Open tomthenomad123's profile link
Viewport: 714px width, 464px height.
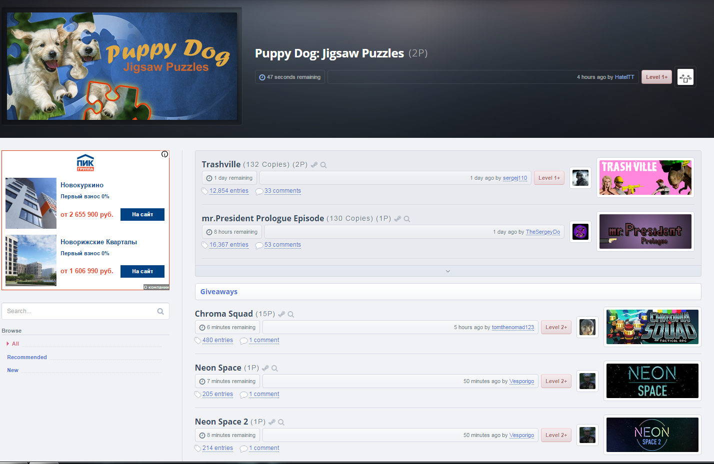513,327
